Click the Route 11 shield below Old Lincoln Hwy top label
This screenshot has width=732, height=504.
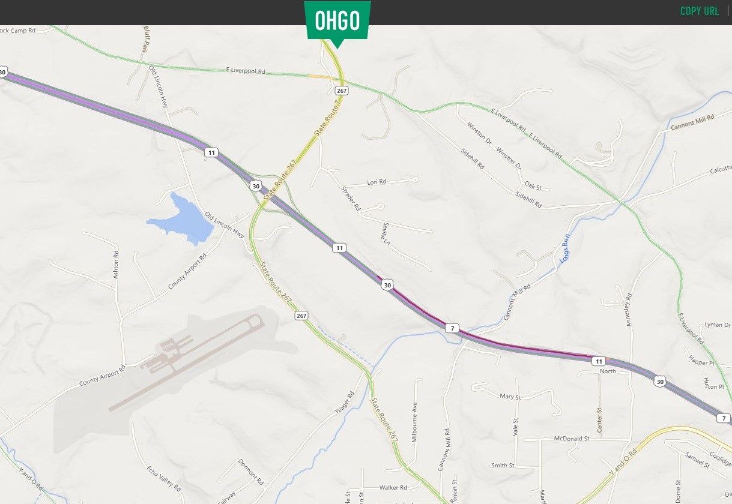click(211, 152)
